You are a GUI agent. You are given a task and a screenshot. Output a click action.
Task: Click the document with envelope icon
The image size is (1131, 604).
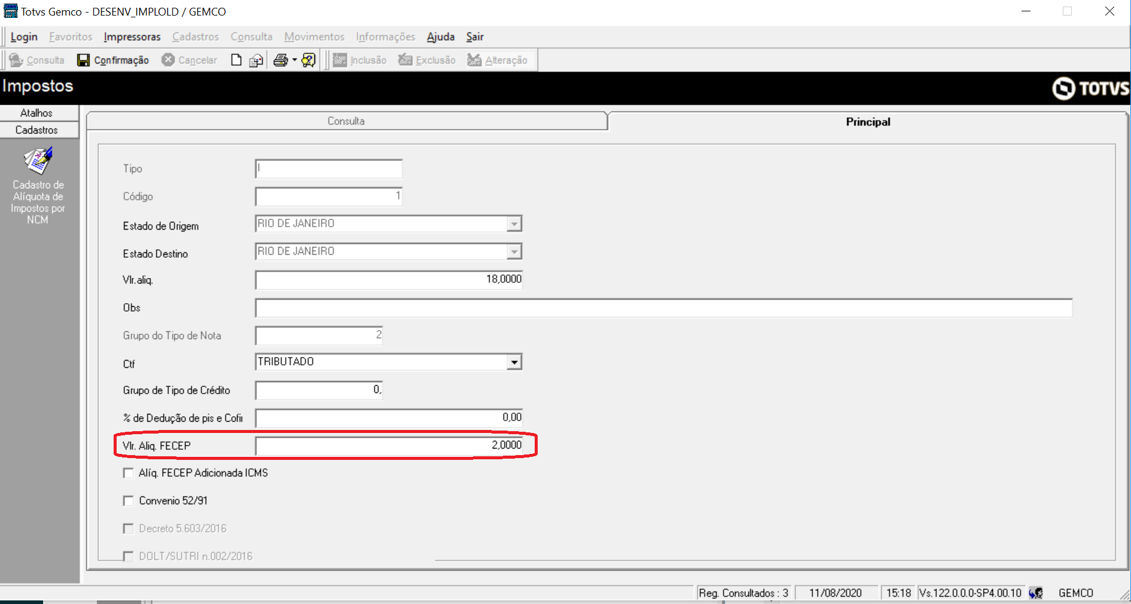pos(257,60)
